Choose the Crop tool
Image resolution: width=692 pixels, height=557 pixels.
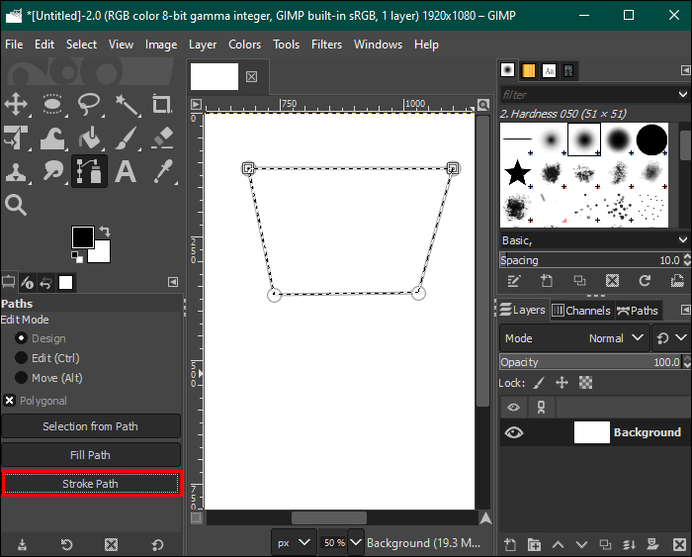[163, 103]
